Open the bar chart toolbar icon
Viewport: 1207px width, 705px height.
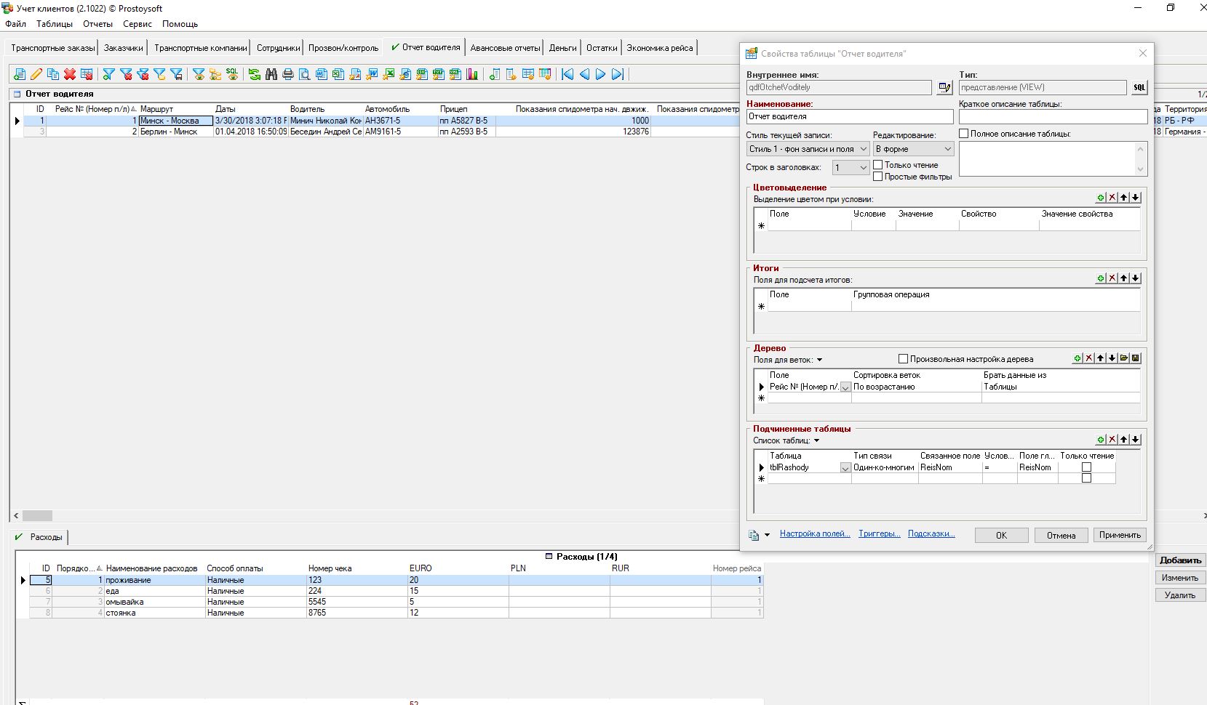pyautogui.click(x=472, y=74)
